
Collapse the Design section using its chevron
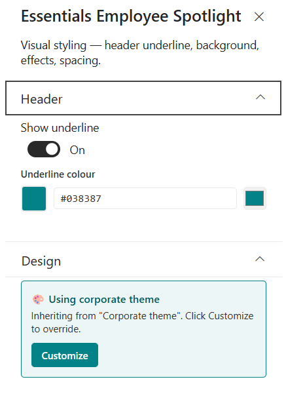tap(260, 259)
